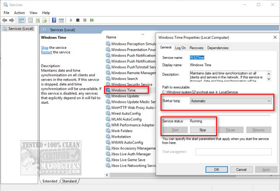Select the Windows Update service row
This screenshot has width=280, height=191.
pyautogui.click(x=125, y=96)
